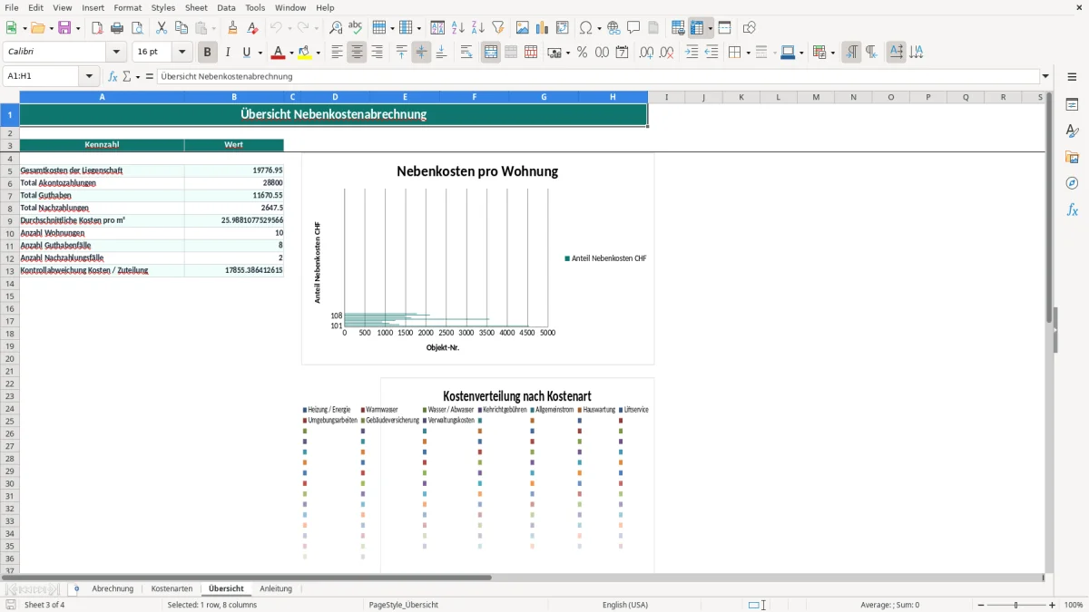Run the Spelling check
Viewport: 1089px width, 612px height.
356,28
